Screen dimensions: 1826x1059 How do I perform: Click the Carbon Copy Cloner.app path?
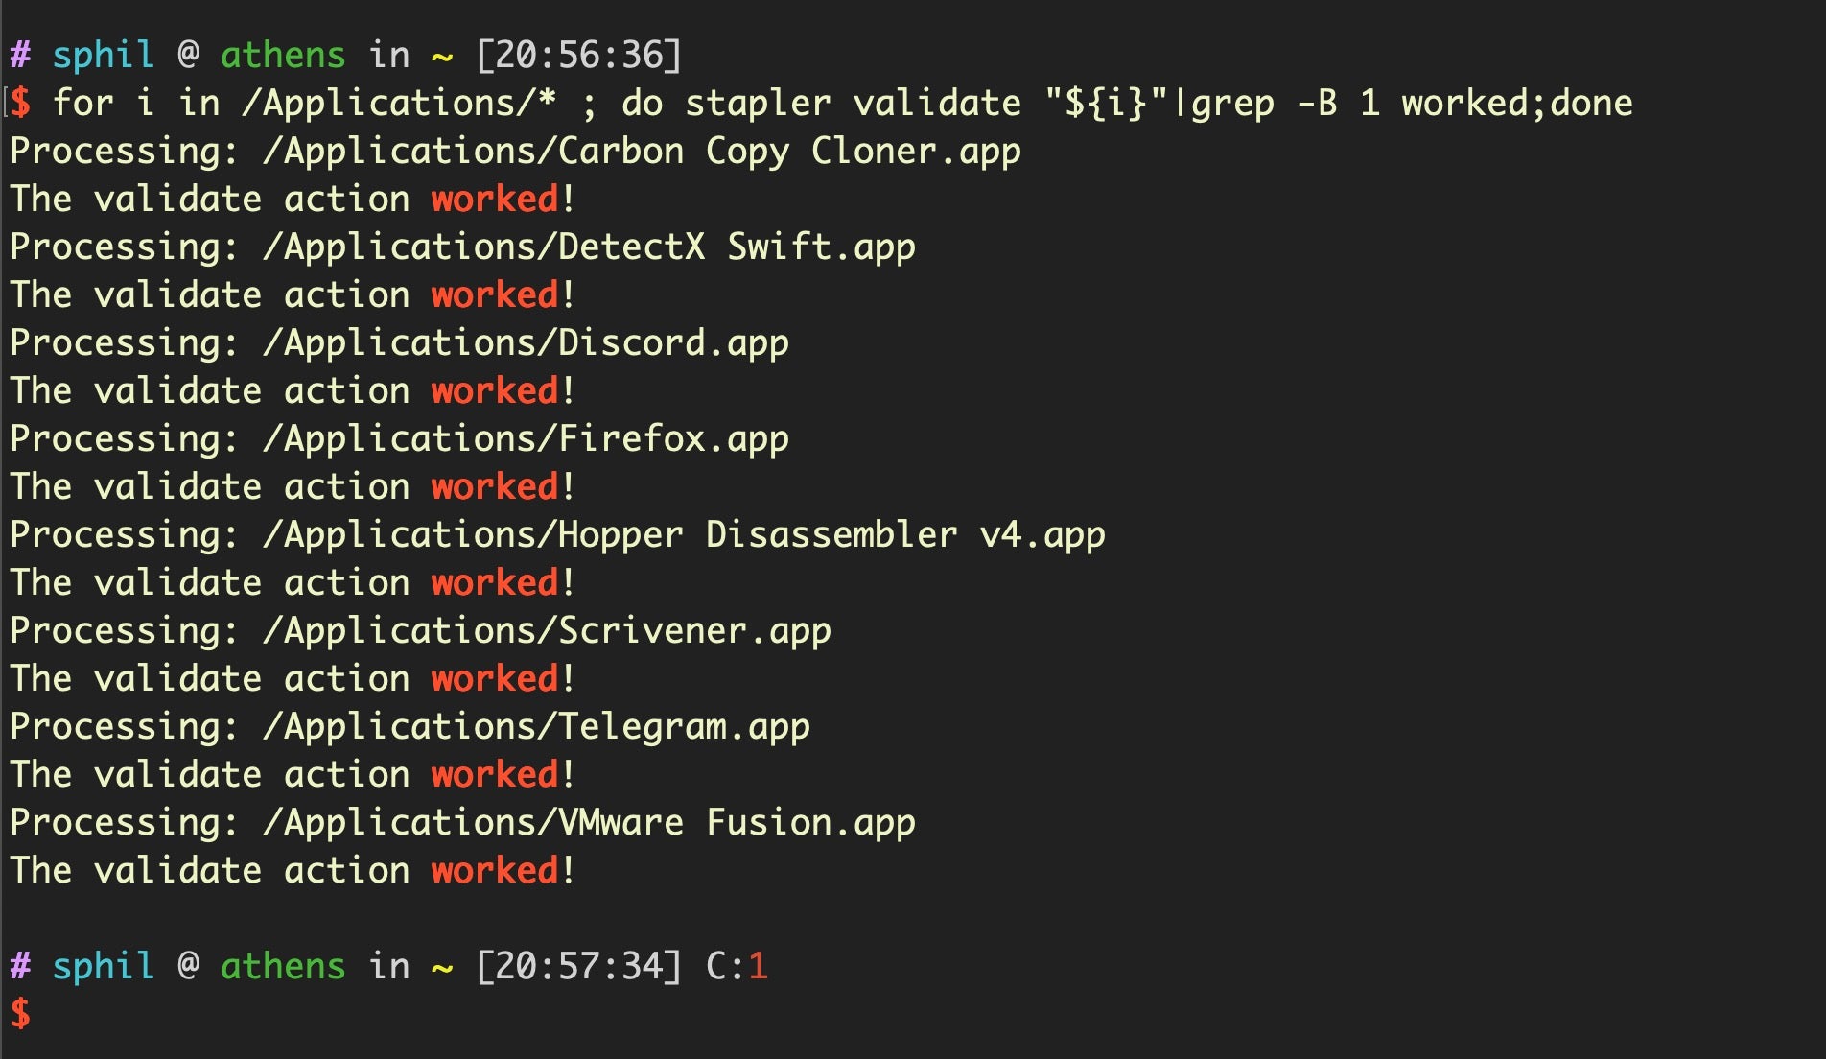click(x=642, y=152)
